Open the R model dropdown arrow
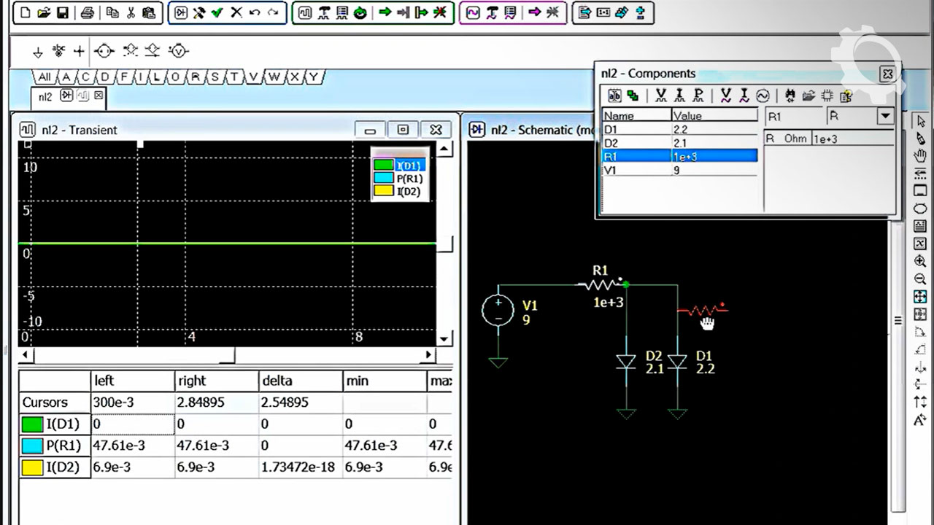This screenshot has width=934, height=525. (x=885, y=116)
